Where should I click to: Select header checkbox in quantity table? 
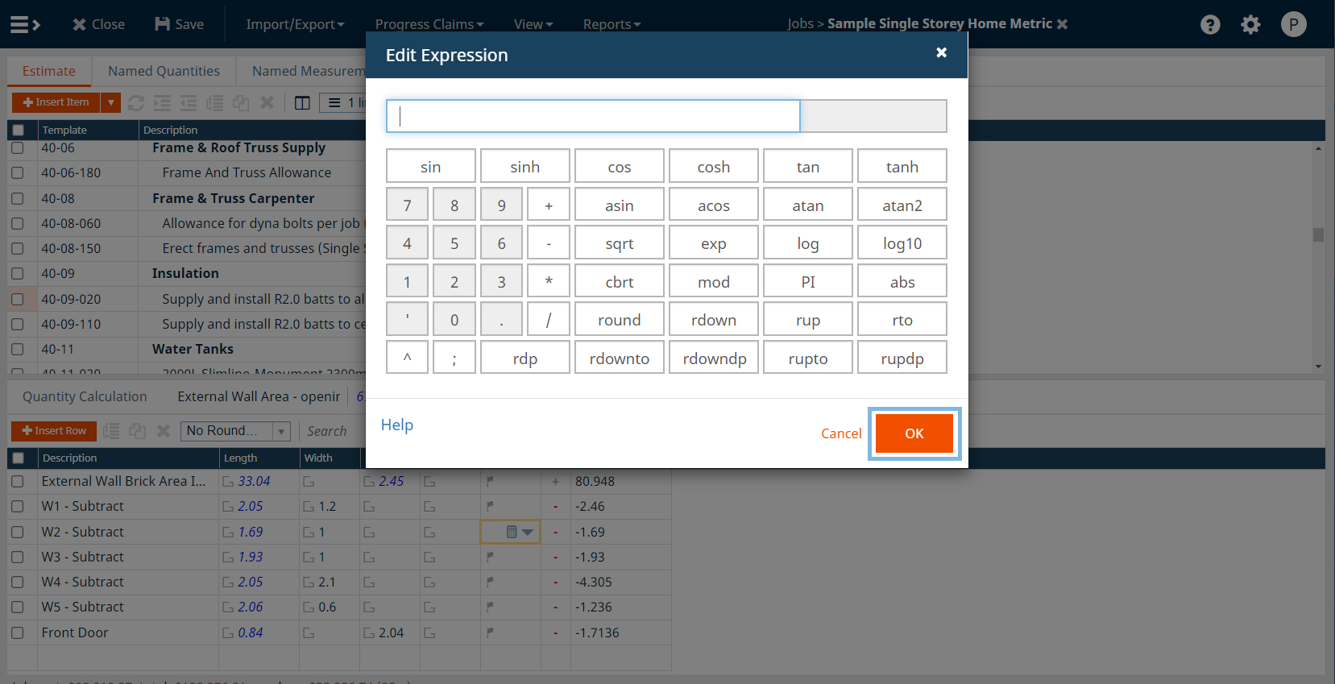tap(18, 458)
